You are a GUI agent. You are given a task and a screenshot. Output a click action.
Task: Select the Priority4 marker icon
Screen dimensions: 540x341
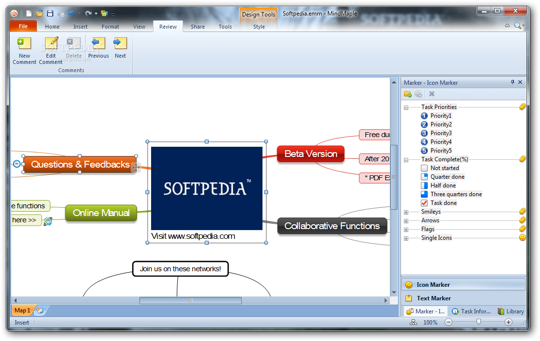coord(424,142)
